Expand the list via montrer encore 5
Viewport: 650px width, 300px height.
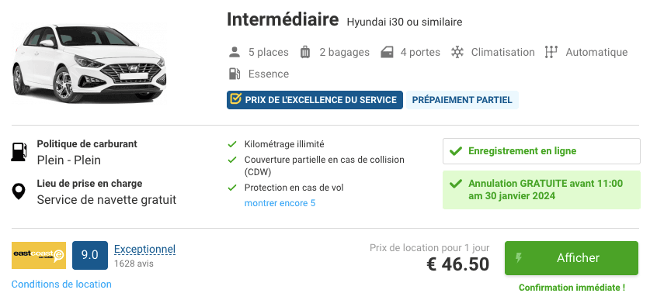pos(280,203)
